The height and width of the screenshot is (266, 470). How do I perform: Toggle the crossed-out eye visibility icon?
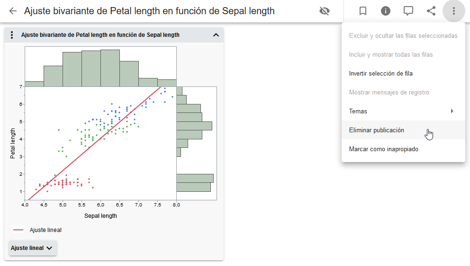tap(325, 11)
